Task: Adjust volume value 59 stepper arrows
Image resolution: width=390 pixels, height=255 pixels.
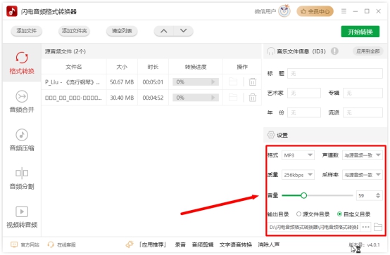Action: pos(378,195)
